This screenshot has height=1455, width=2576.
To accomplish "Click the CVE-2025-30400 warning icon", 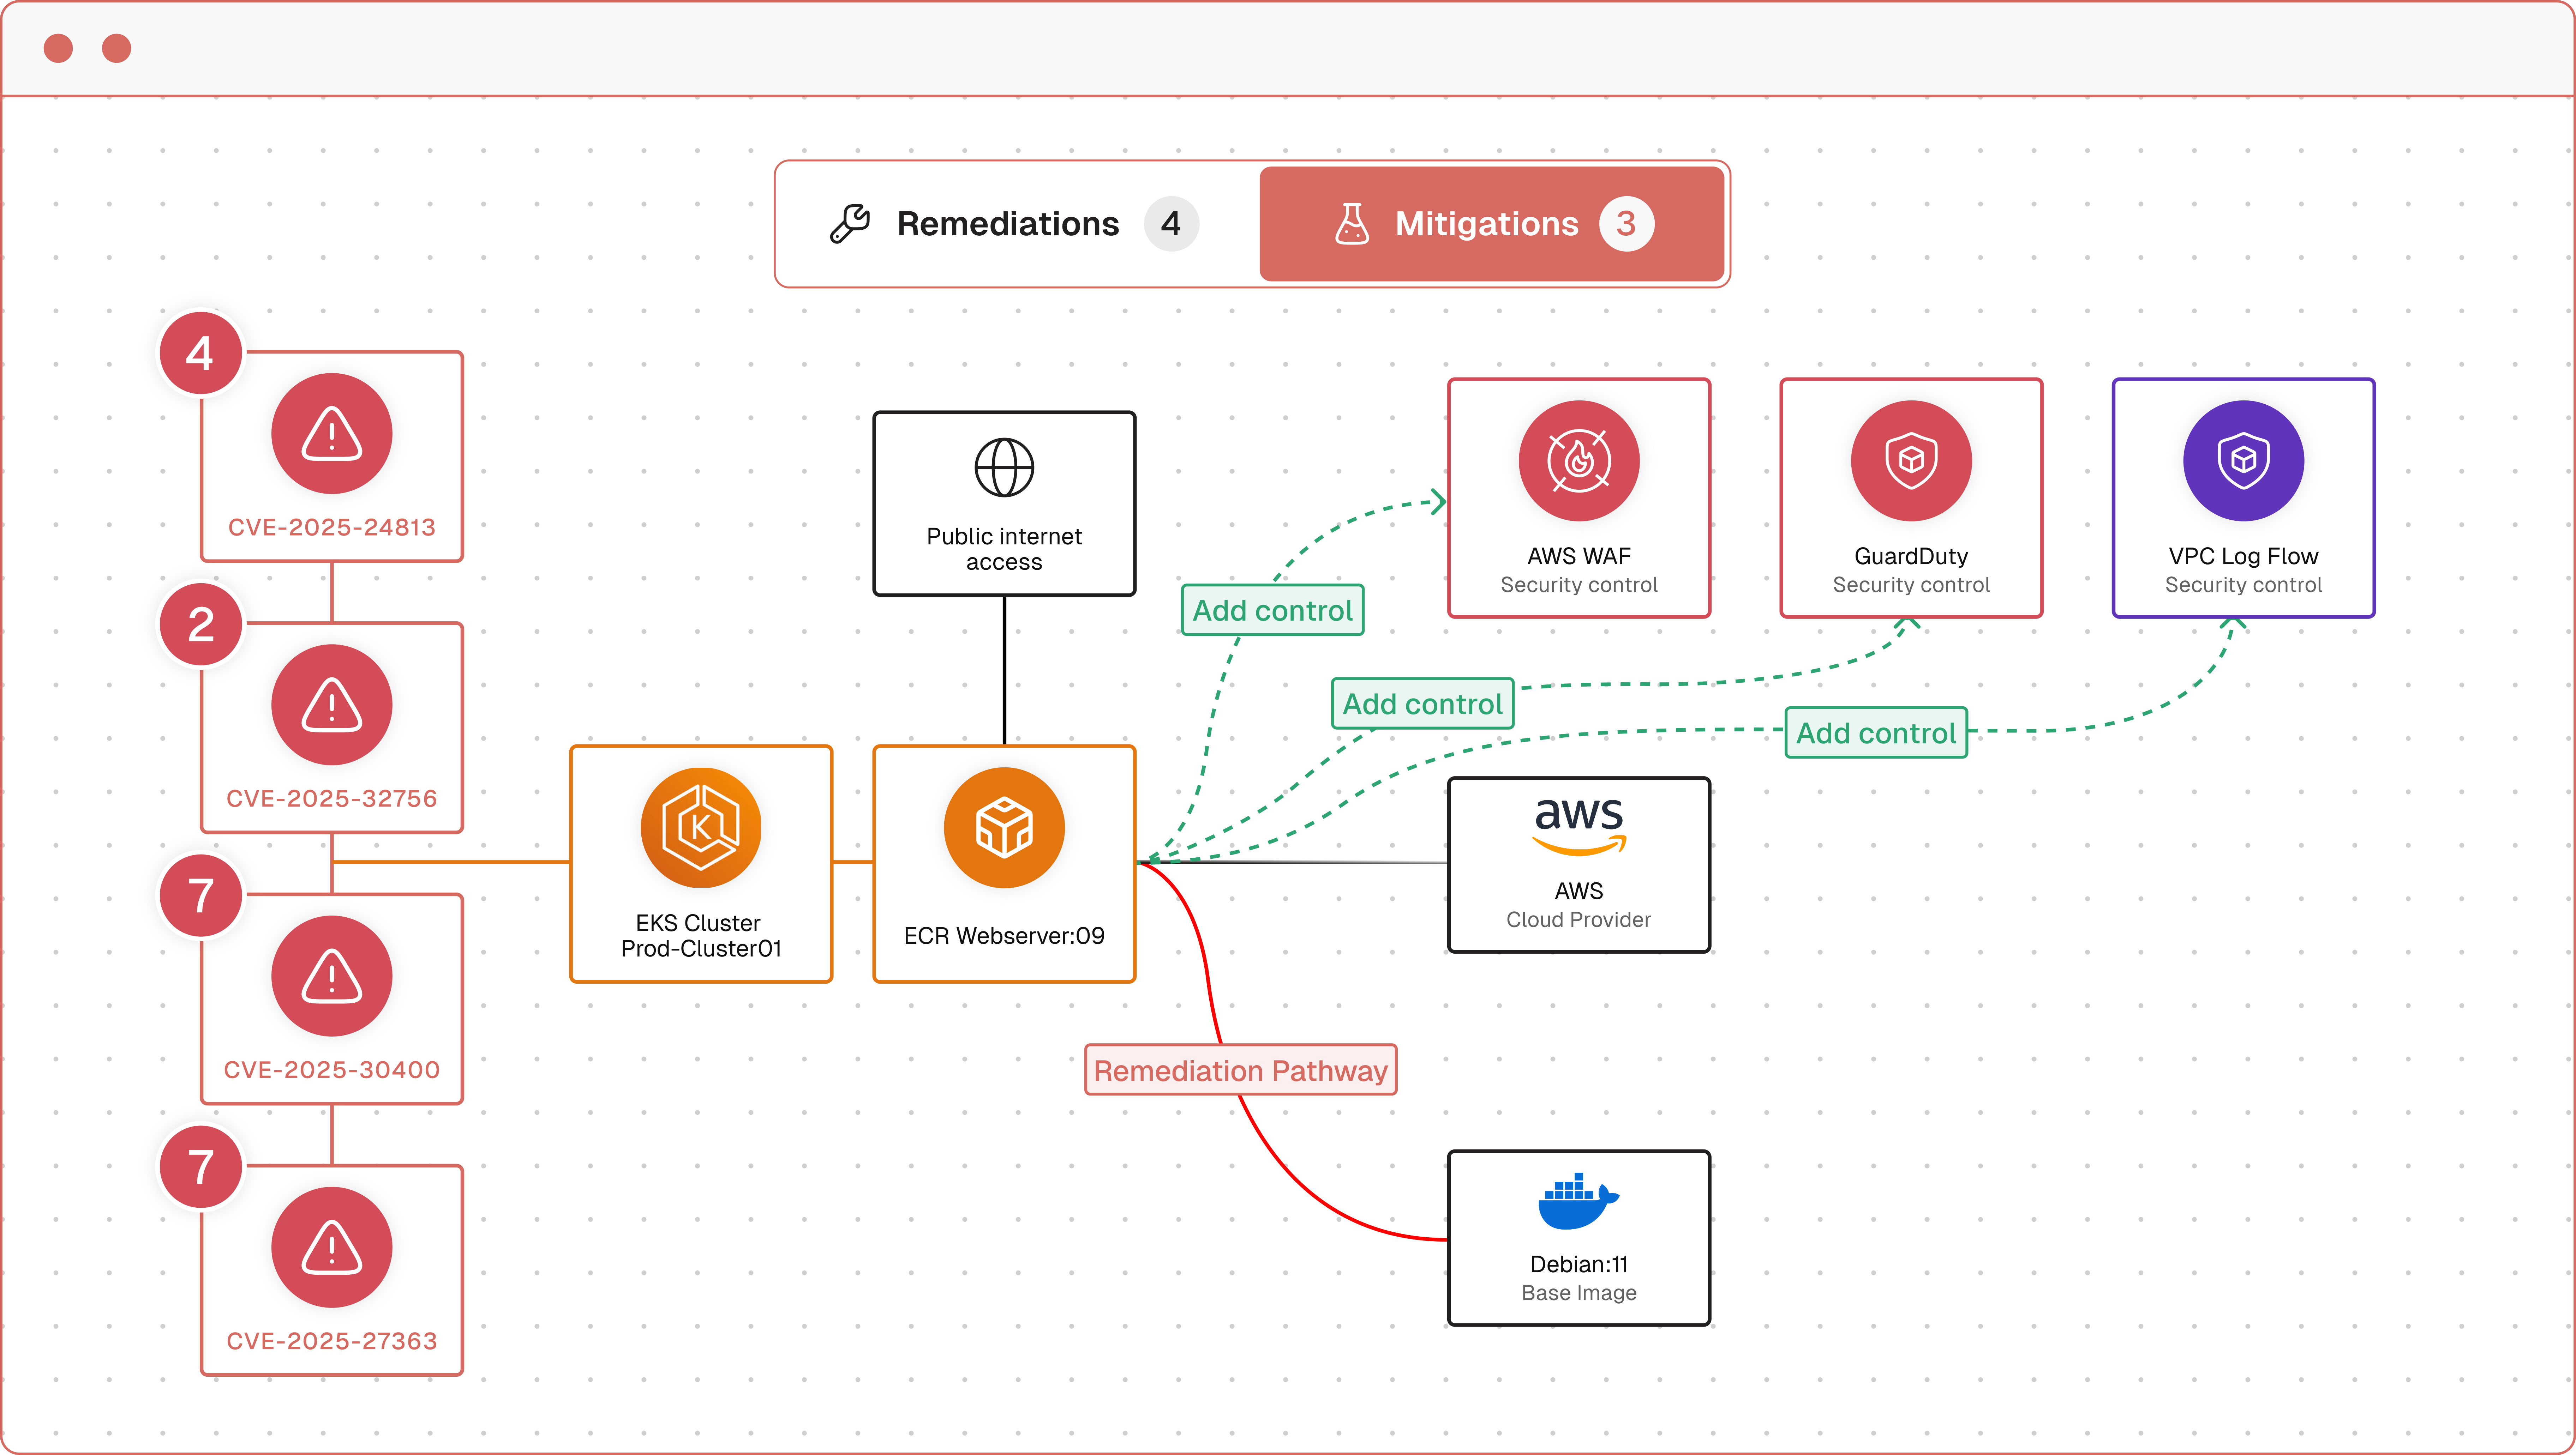I will [x=332, y=976].
